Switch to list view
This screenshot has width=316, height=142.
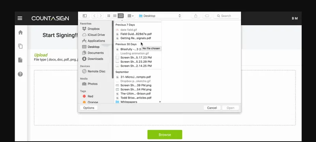tap(115, 16)
